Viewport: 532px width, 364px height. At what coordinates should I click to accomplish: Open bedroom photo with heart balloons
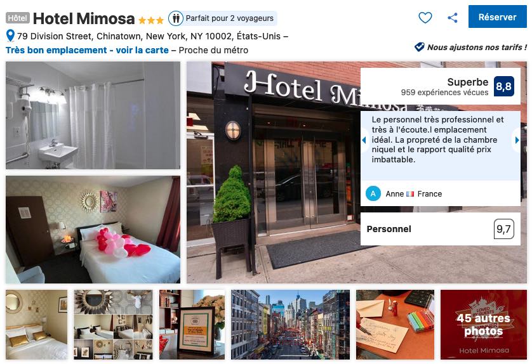coord(93,230)
